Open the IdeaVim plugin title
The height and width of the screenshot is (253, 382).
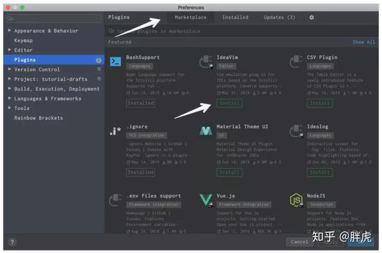pyautogui.click(x=227, y=57)
